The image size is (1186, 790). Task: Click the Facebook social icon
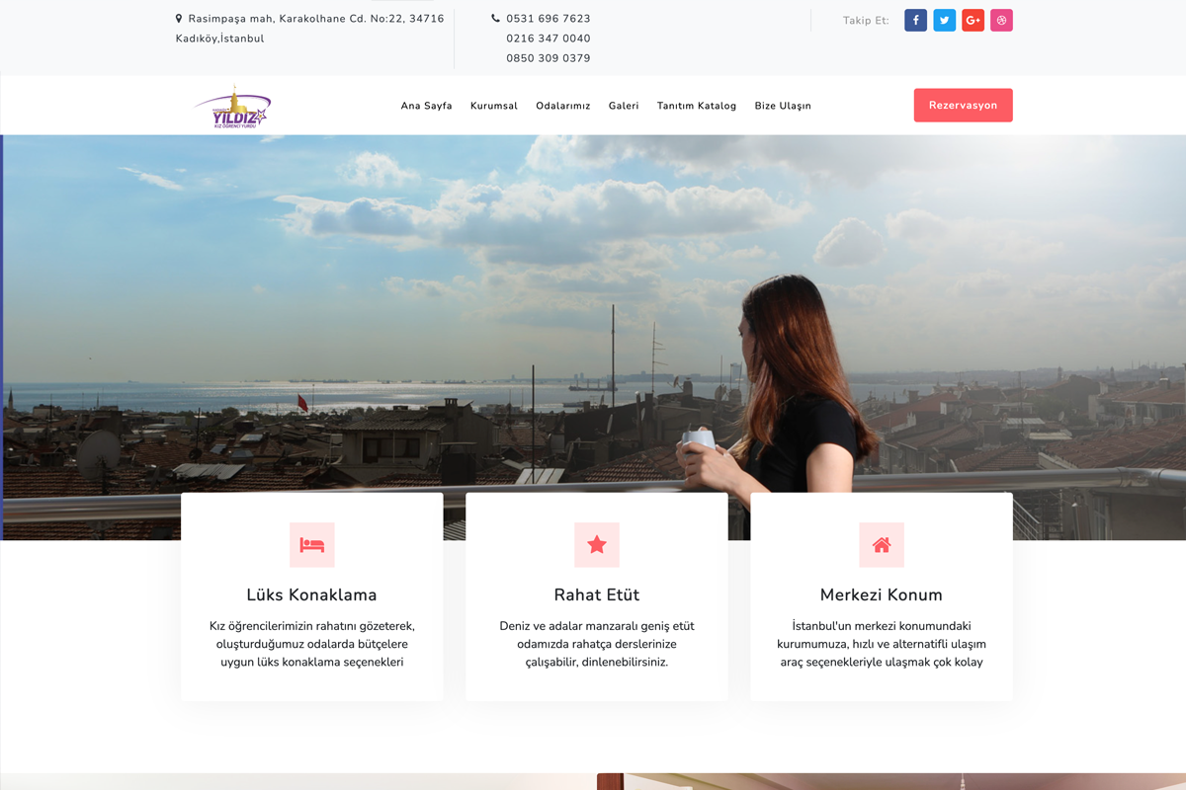(915, 21)
